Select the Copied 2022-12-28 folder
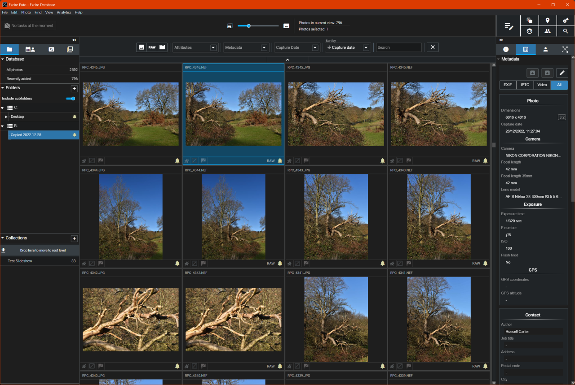575x385 pixels. (x=44, y=135)
